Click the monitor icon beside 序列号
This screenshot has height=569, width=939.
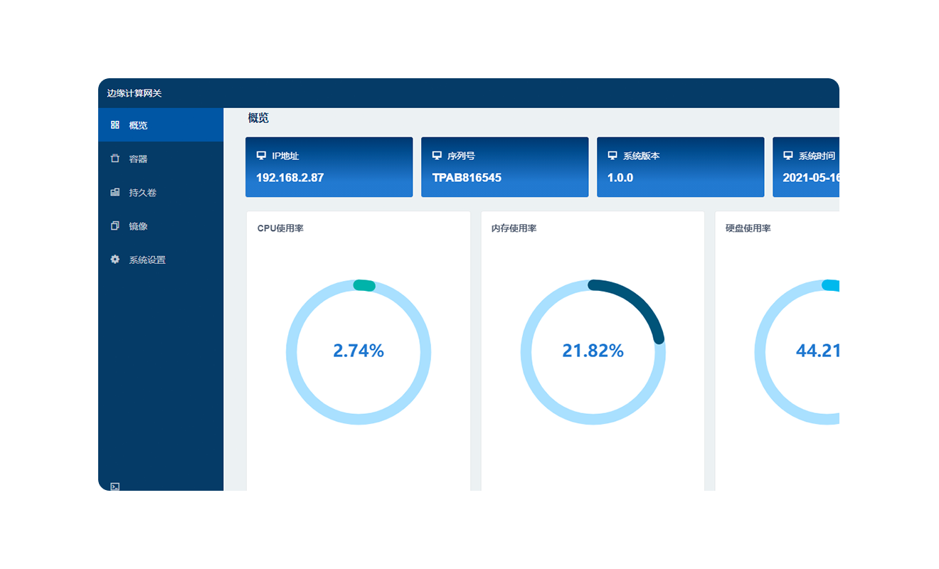click(x=437, y=155)
